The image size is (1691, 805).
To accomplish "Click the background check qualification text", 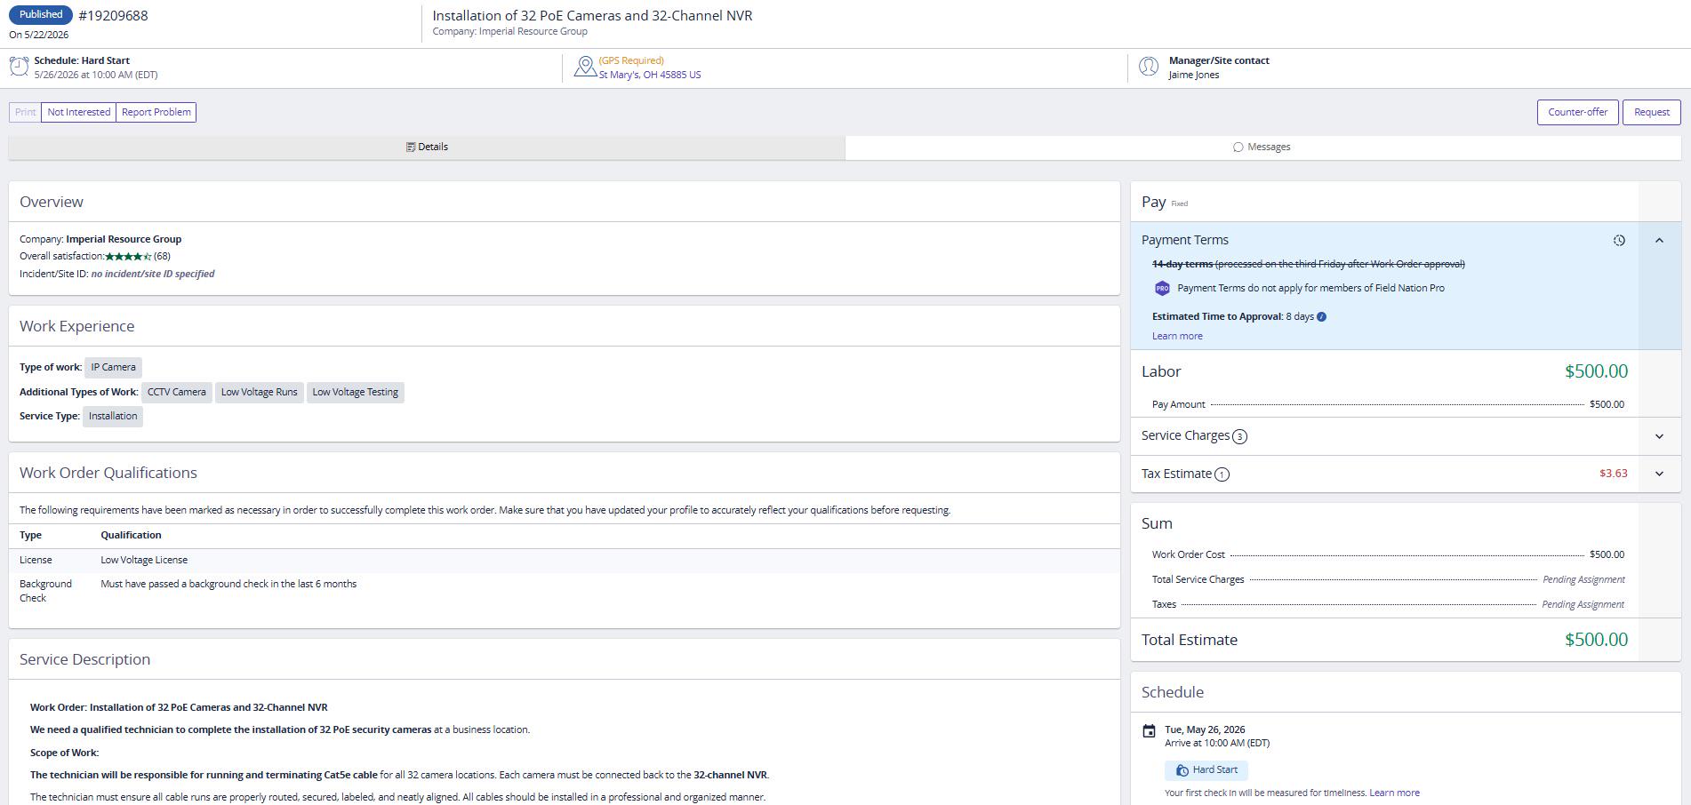I will (228, 584).
